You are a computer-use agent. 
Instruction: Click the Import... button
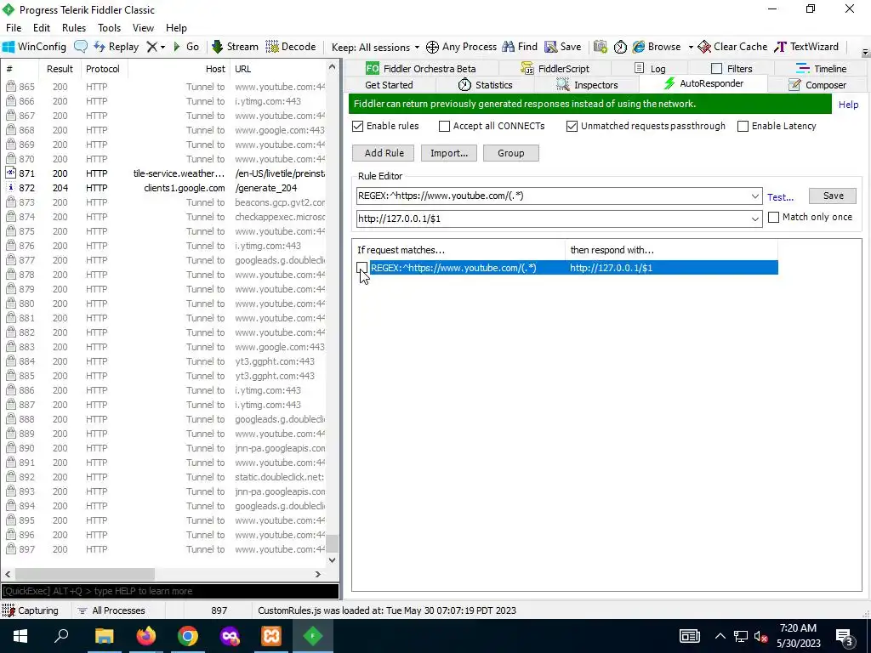pyautogui.click(x=449, y=153)
